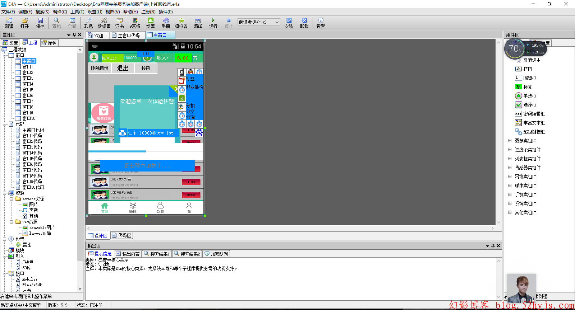The height and width of the screenshot is (310, 575).
Task: Expand the 网络类组件 component group
Action: point(510,177)
